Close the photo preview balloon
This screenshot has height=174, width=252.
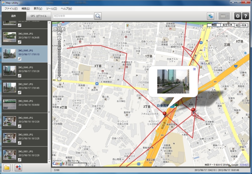(194, 69)
